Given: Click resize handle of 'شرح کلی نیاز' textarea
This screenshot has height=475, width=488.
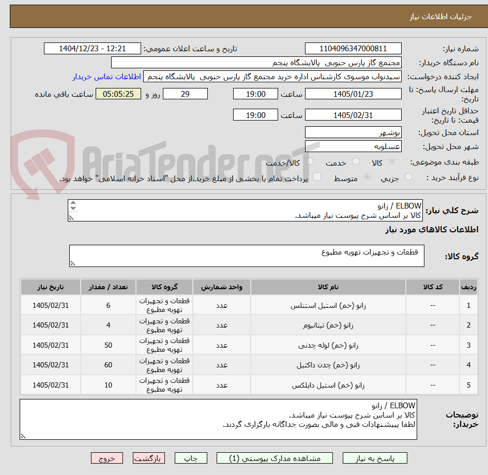Looking at the screenshot, I should [x=71, y=218].
